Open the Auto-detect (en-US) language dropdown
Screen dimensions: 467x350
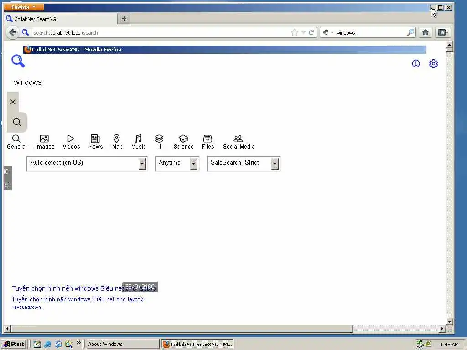click(87, 164)
